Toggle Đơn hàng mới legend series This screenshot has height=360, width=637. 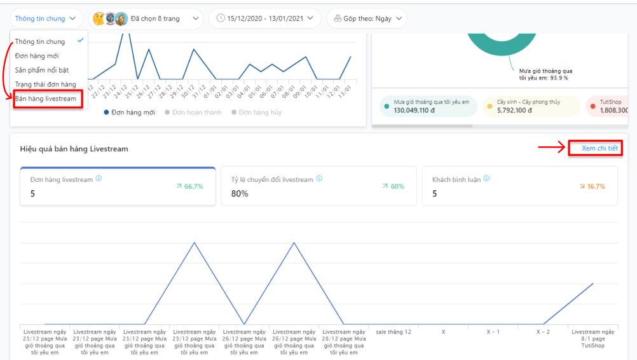(x=129, y=113)
